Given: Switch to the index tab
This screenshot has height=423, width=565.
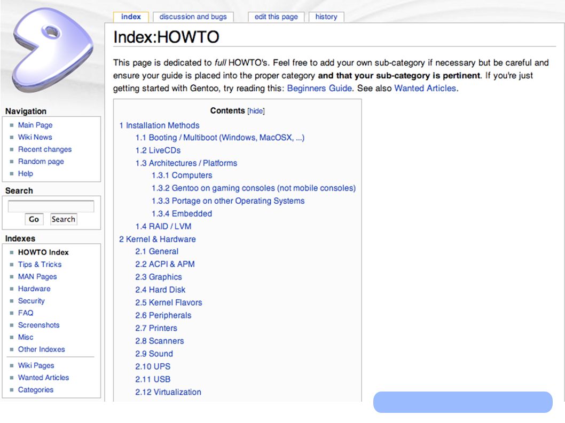Looking at the screenshot, I should coord(131,17).
